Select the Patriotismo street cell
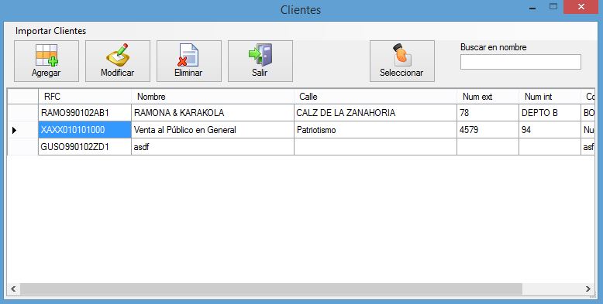This screenshot has width=603, height=304. 375,130
